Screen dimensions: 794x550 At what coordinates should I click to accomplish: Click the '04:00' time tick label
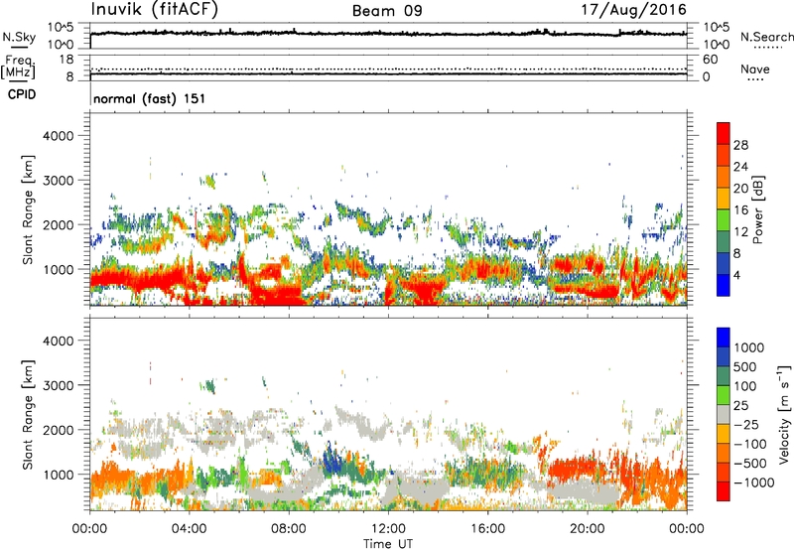pos(190,529)
